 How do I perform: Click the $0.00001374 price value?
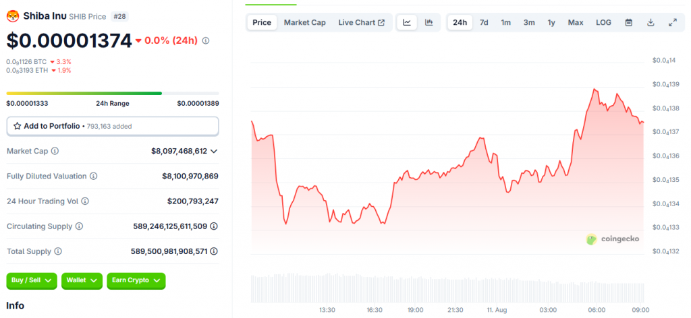coord(70,41)
